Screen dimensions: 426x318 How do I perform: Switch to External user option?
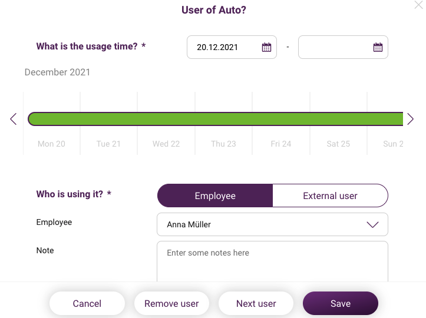[330, 196]
